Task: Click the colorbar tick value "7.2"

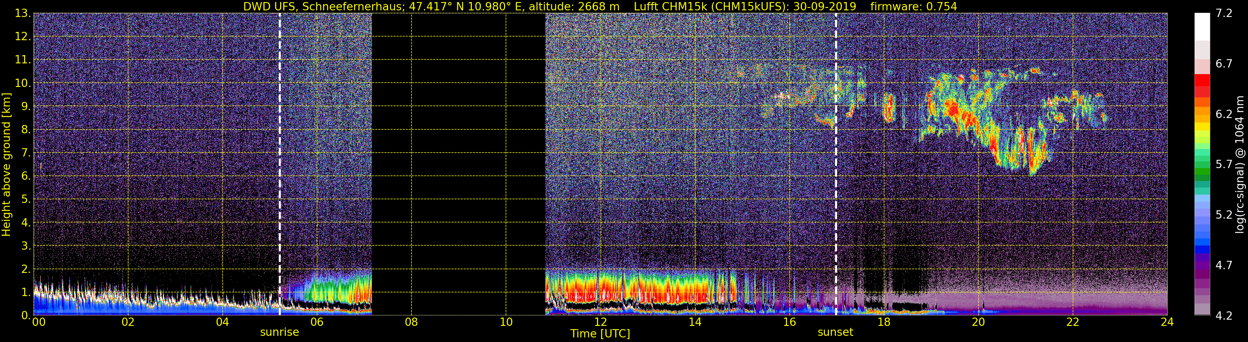Action: 1224,14
